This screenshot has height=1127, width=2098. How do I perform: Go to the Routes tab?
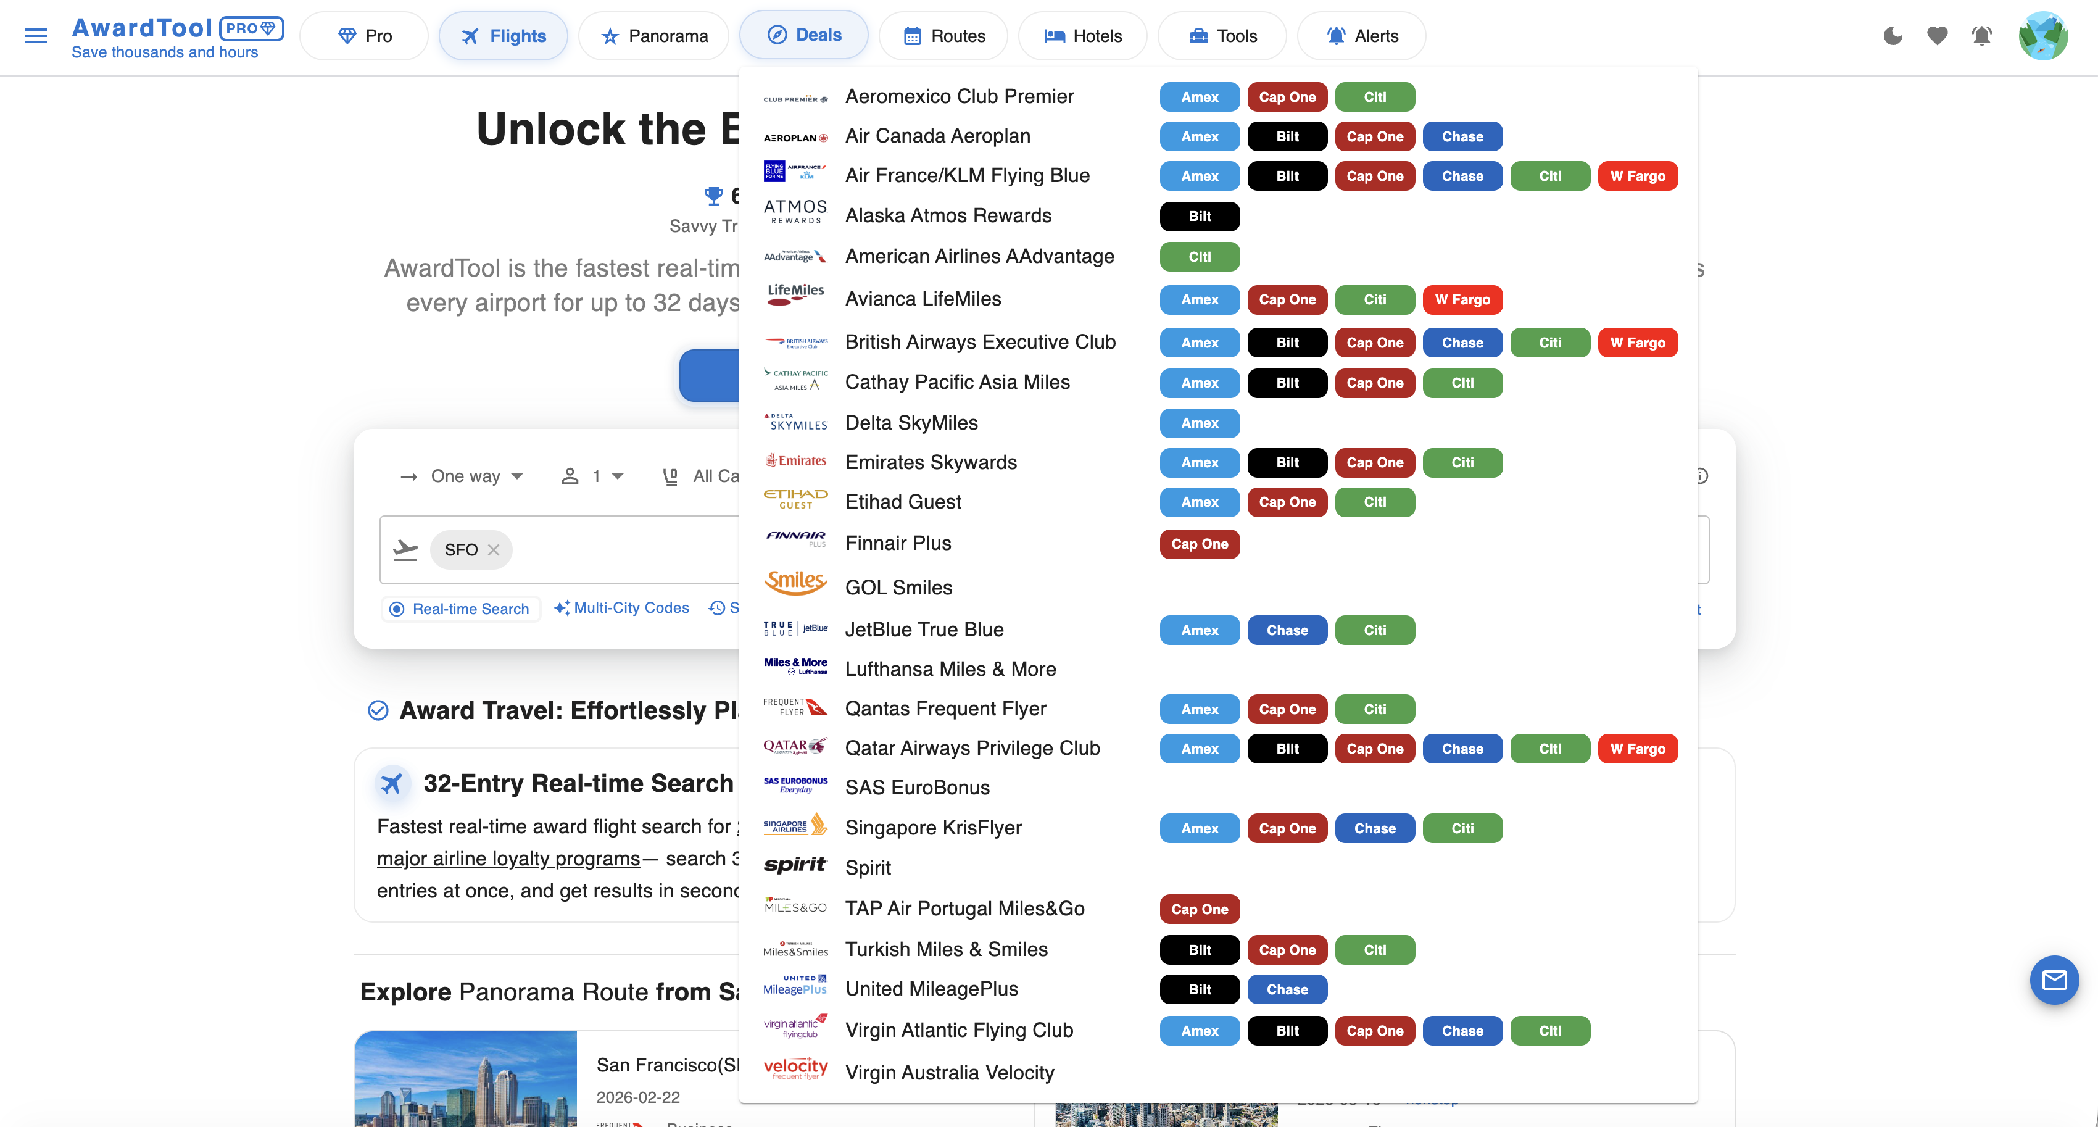pos(944,36)
